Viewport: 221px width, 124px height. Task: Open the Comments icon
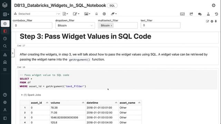200,14
